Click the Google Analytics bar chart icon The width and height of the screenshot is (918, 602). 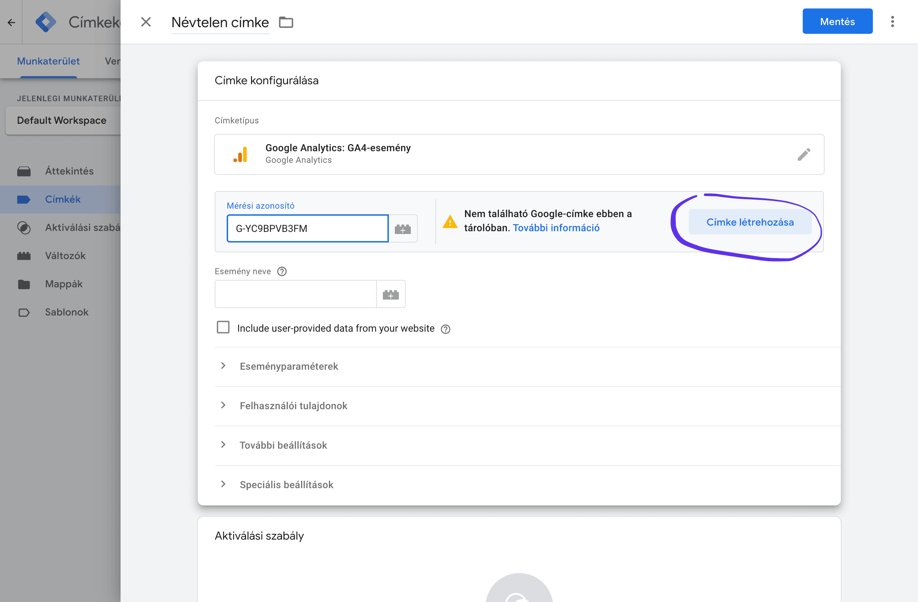point(240,154)
